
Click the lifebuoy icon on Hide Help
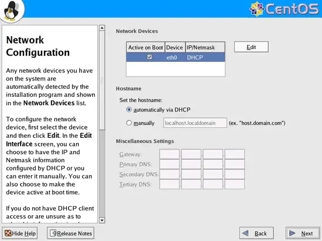tap(8, 233)
